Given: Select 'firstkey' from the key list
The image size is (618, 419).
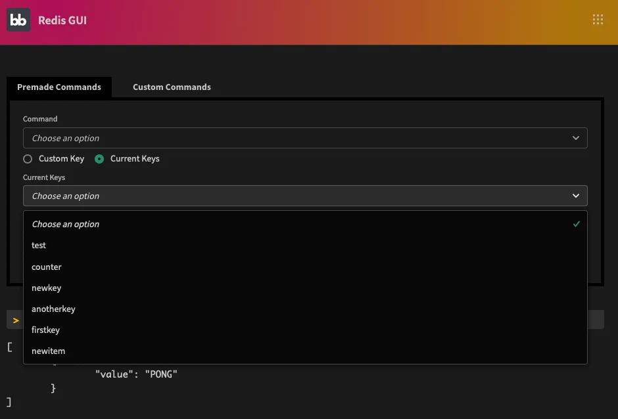Looking at the screenshot, I should (x=305, y=330).
